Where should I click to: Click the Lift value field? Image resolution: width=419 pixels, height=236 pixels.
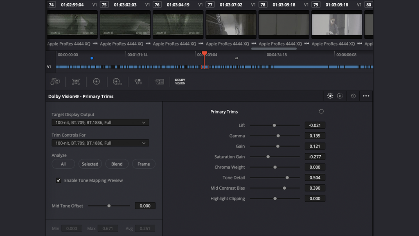(315, 125)
